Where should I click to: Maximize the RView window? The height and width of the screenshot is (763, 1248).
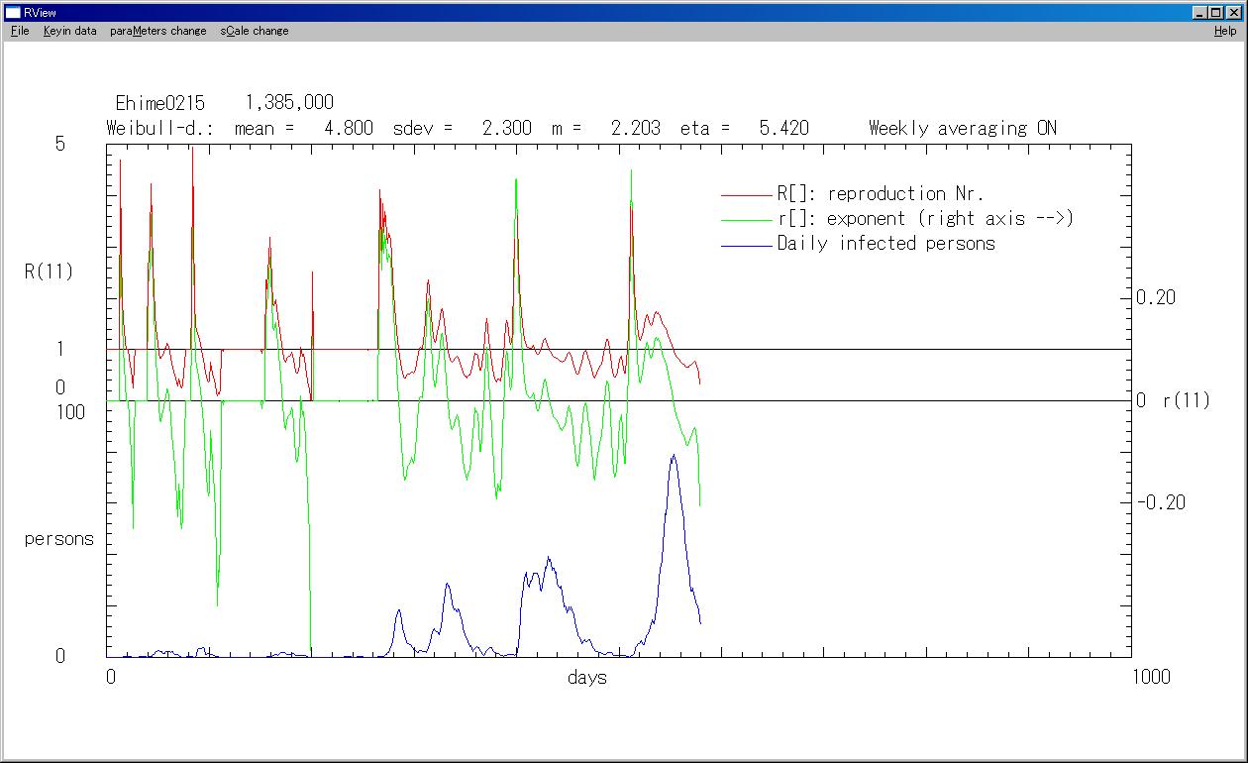[1216, 12]
